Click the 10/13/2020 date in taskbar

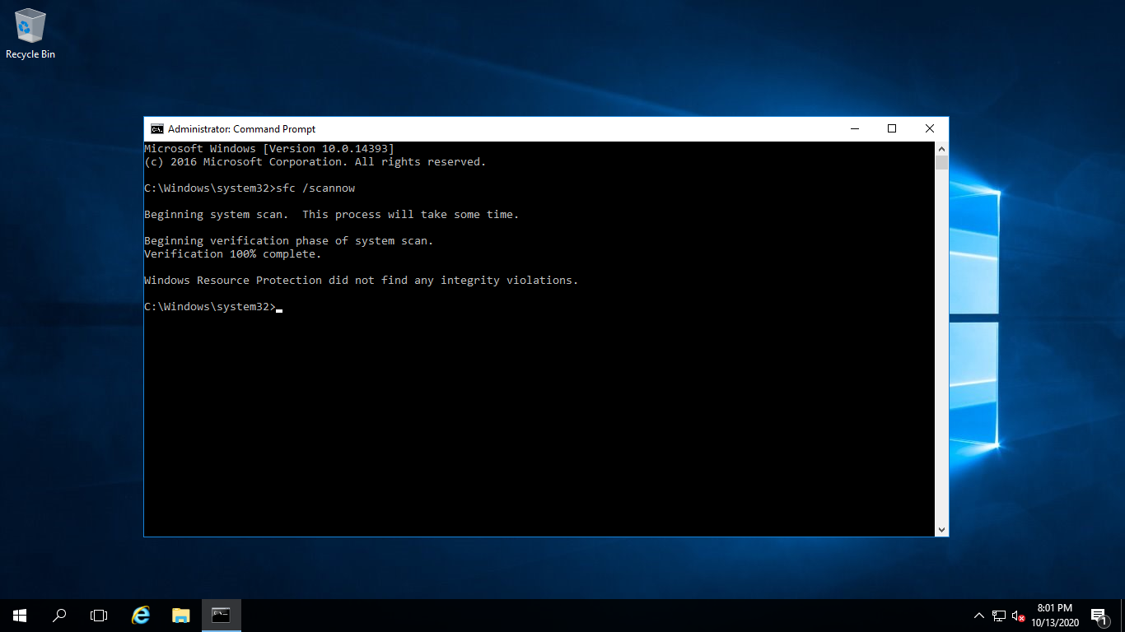coord(1055,623)
